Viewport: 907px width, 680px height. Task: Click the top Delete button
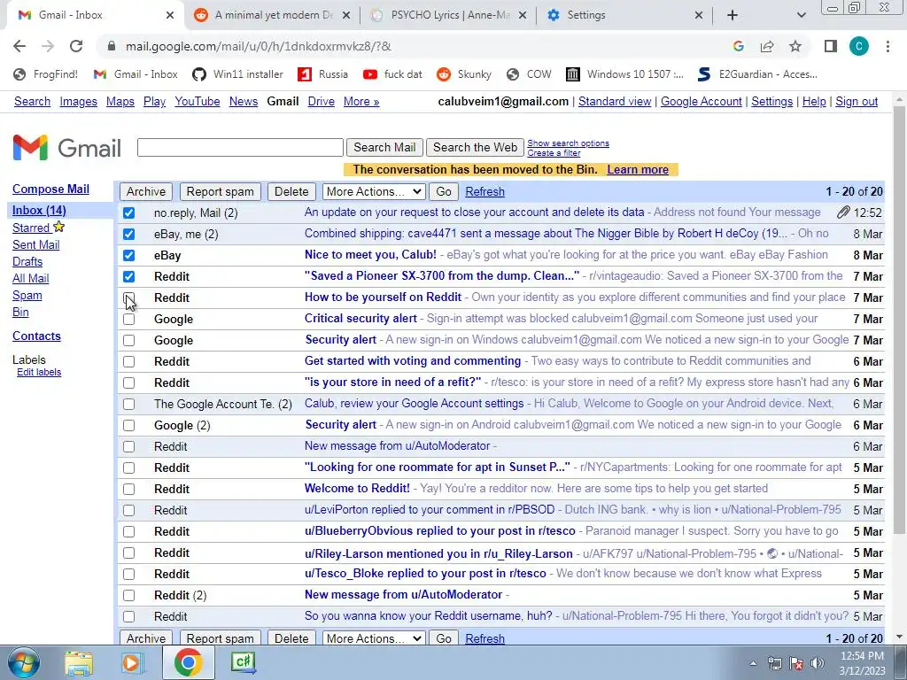pos(291,191)
